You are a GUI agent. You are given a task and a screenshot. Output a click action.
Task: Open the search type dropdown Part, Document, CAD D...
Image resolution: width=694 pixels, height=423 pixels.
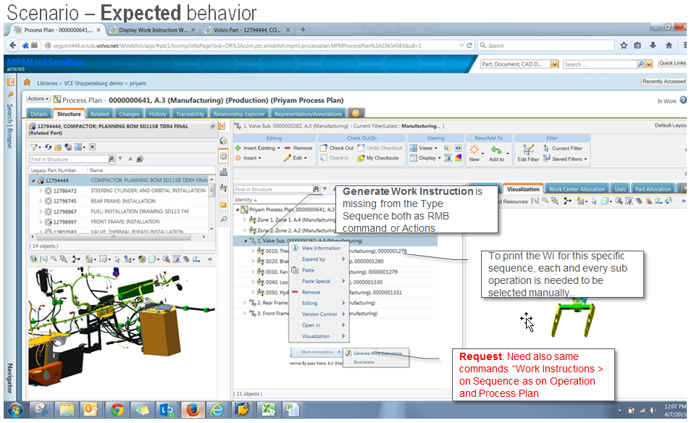(554, 64)
